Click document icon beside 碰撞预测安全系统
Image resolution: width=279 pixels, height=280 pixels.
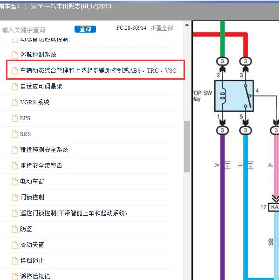pos(15,150)
